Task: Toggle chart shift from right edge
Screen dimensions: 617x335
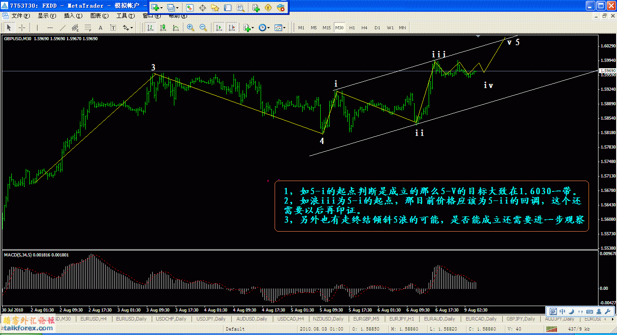Action: pos(232,28)
